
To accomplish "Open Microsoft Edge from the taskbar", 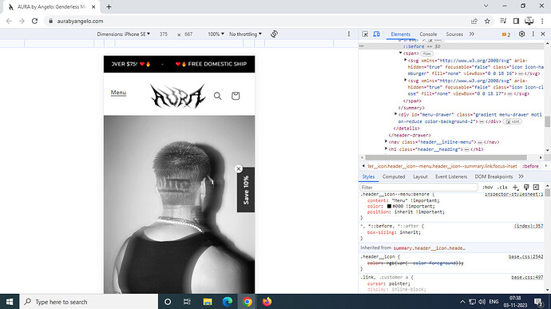I will (228, 302).
